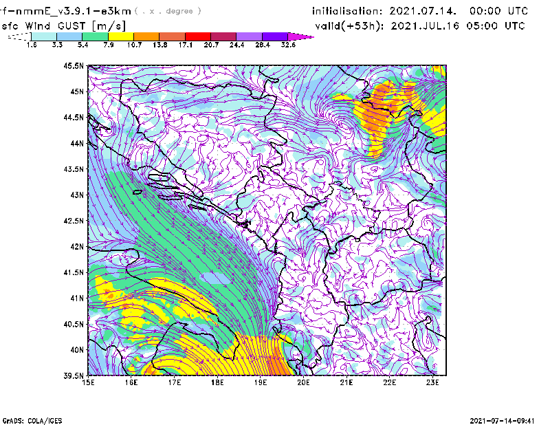The image size is (550, 425).
Task: Click the dashed white arrow at legend start
Action: click(x=19, y=36)
